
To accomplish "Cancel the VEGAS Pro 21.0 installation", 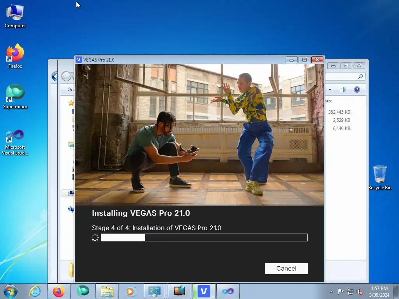I will click(x=286, y=269).
